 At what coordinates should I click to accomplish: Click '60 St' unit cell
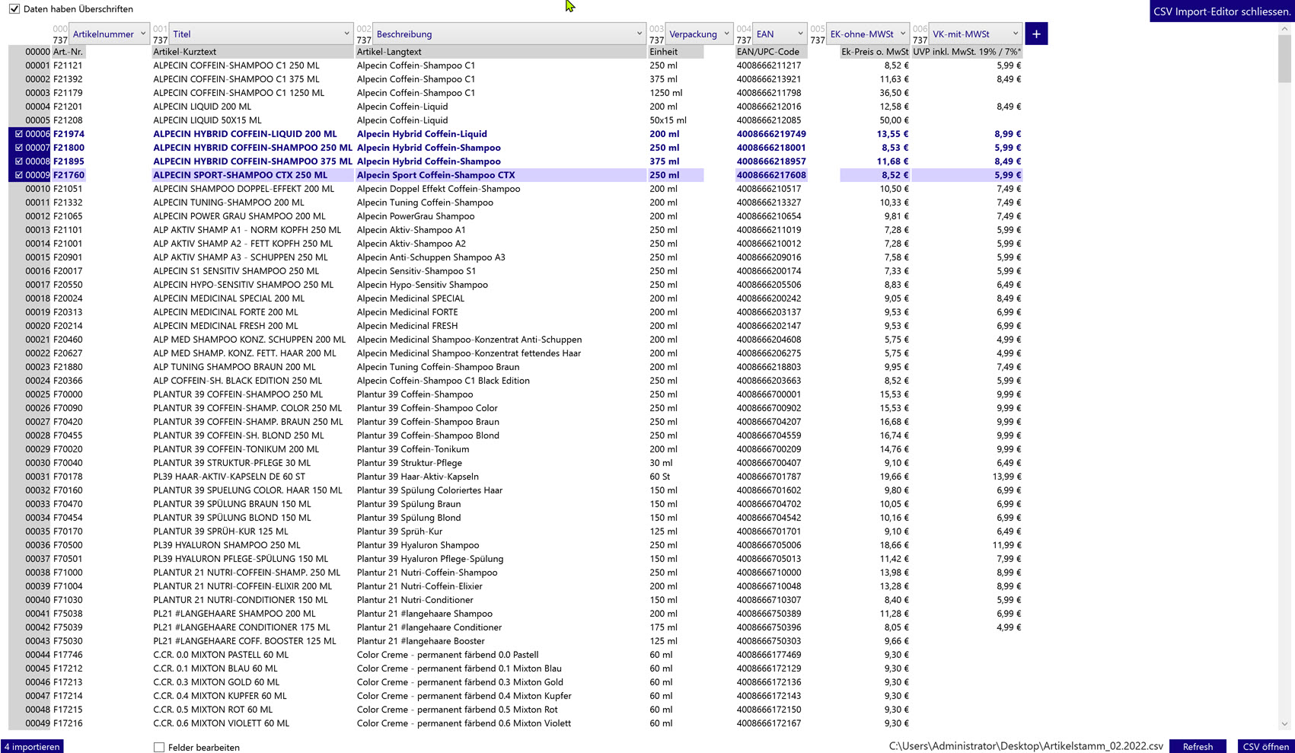[660, 477]
